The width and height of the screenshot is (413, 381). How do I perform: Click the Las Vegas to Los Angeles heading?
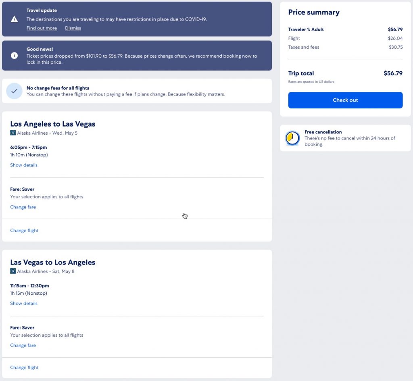(52, 262)
